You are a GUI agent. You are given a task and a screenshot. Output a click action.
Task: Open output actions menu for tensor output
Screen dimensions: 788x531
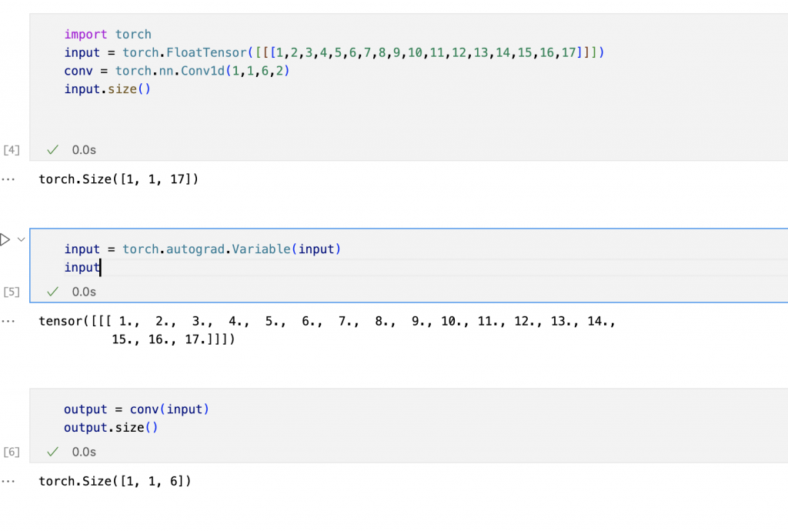(8, 321)
